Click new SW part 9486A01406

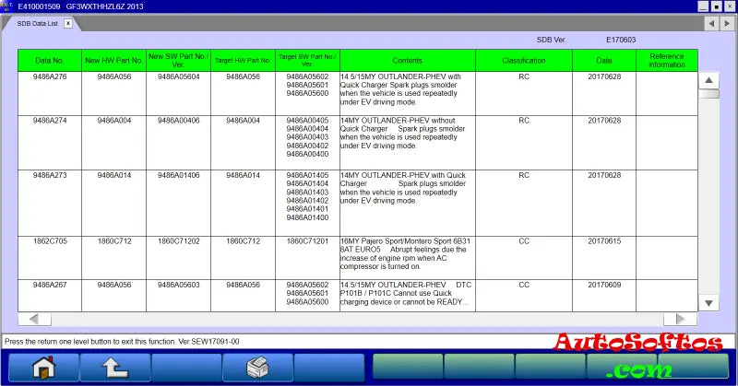(178, 175)
